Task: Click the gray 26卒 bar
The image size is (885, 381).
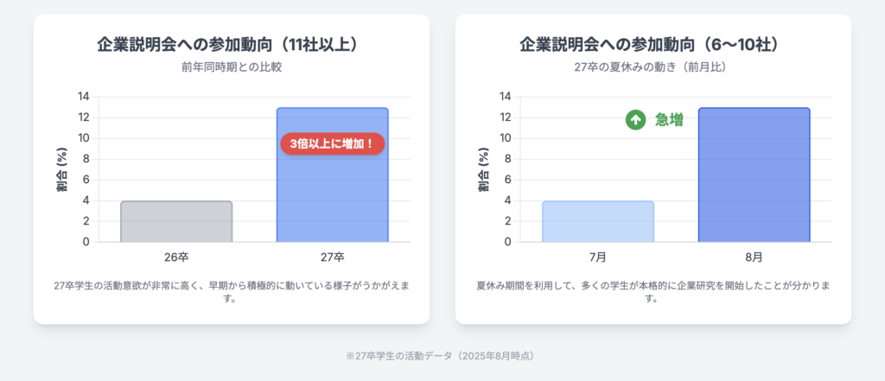Action: [176, 221]
